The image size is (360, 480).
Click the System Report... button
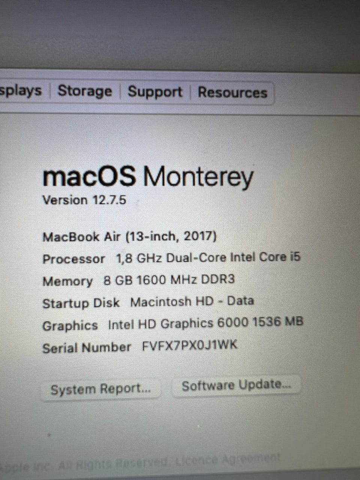100,389
